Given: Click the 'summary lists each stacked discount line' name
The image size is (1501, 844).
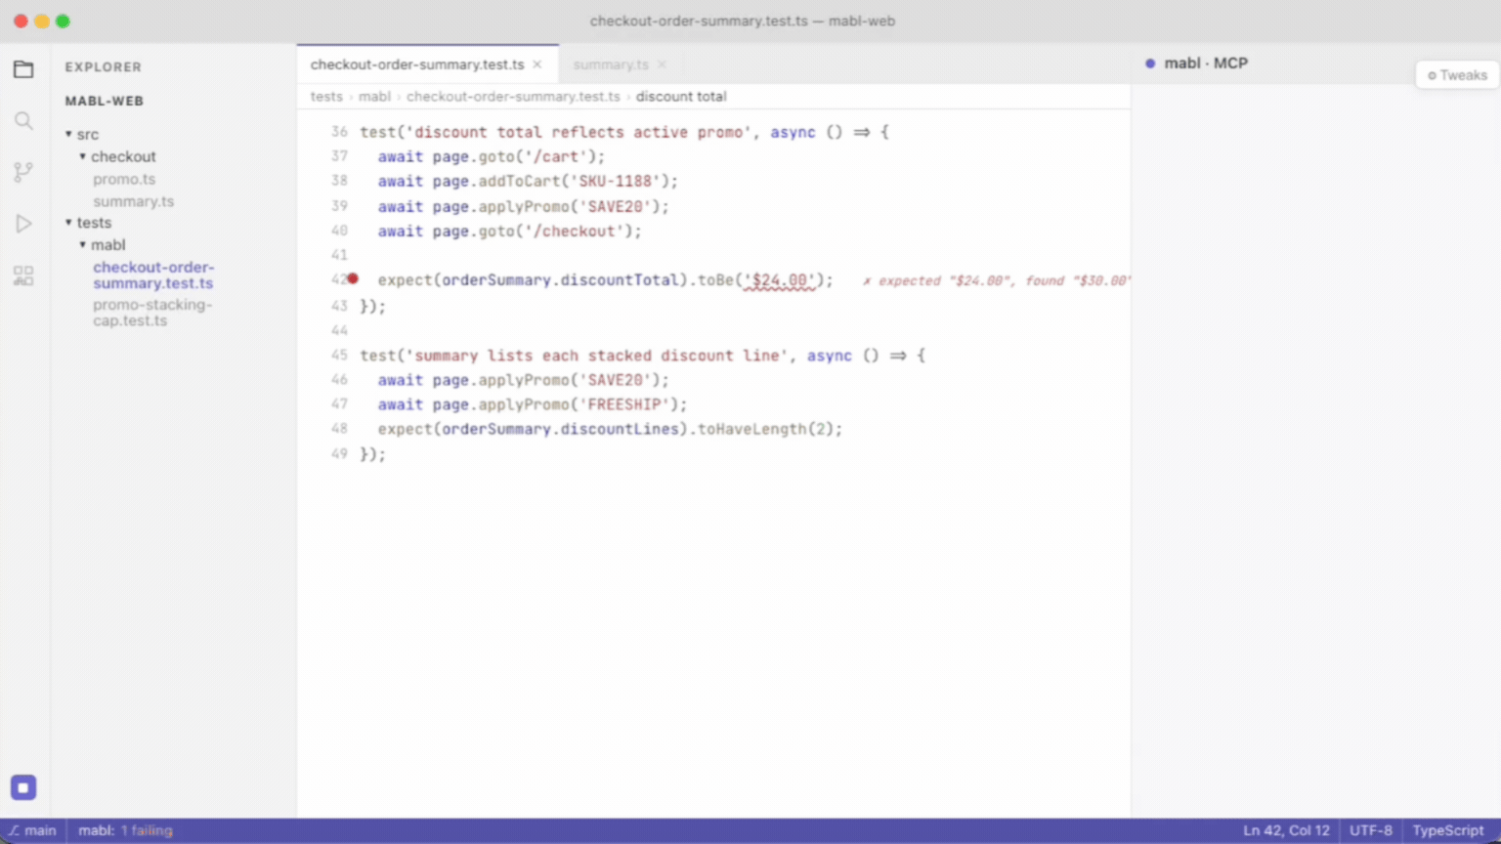Looking at the screenshot, I should coord(597,356).
